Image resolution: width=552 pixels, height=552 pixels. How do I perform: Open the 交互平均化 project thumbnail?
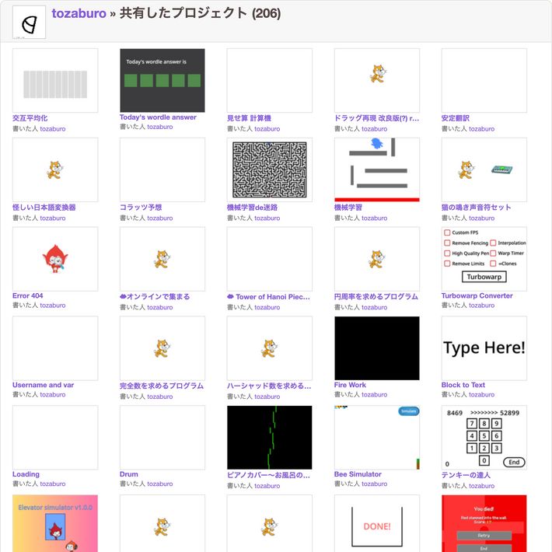click(x=55, y=81)
